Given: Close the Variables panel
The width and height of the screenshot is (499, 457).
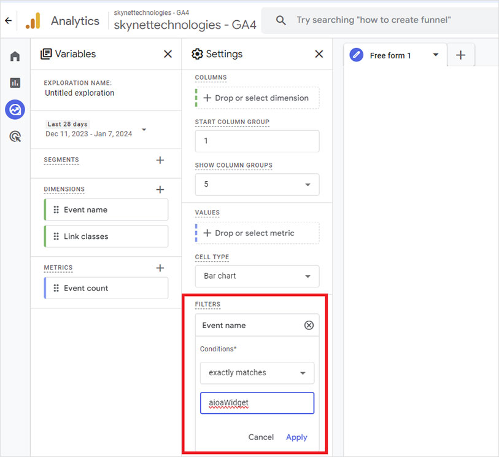Looking at the screenshot, I should pos(168,54).
